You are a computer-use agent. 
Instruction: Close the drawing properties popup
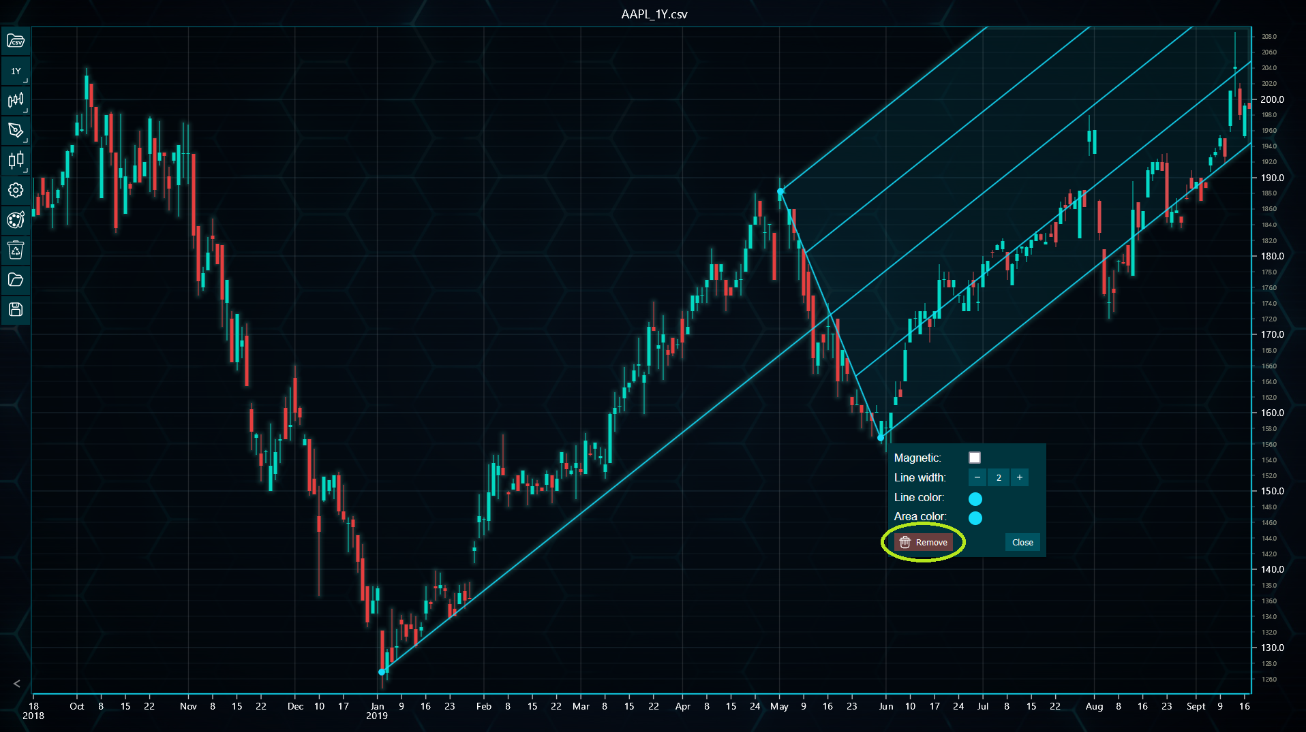(1022, 542)
